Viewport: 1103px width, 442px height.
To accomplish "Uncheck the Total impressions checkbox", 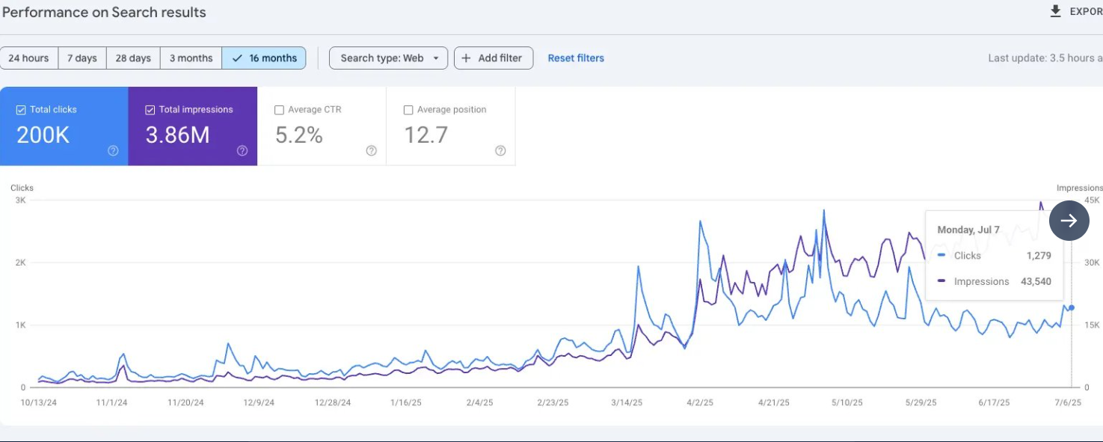I will (150, 109).
